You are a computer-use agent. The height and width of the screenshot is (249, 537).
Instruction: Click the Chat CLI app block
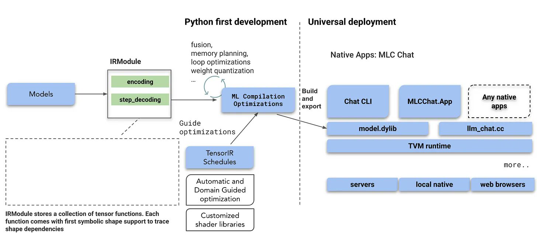point(357,102)
